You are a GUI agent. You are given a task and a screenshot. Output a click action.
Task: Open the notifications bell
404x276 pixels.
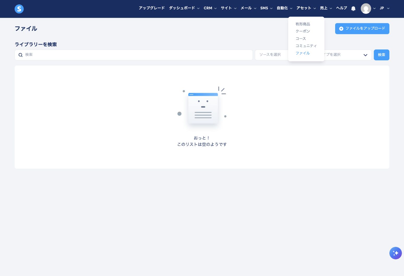353,9
